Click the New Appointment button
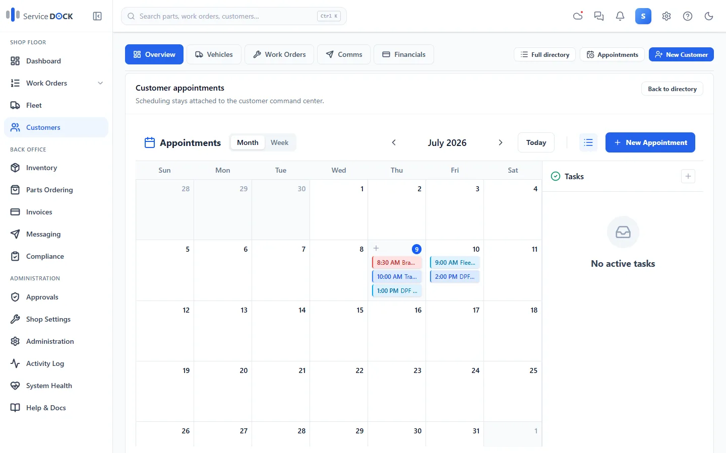Image resolution: width=726 pixels, height=453 pixels. pyautogui.click(x=650, y=142)
